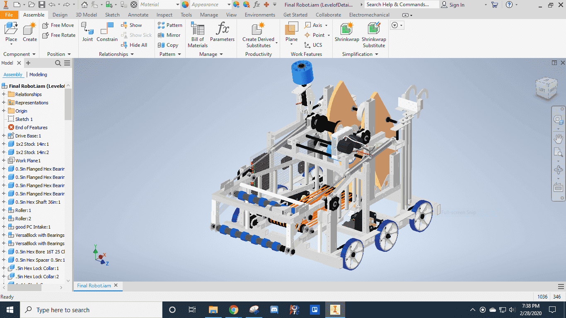Activate the Free Rotate command
This screenshot has height=318, width=566.
[x=58, y=35]
